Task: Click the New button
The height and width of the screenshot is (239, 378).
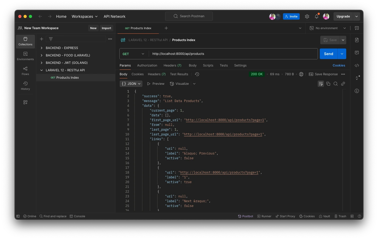Action: click(x=93, y=28)
